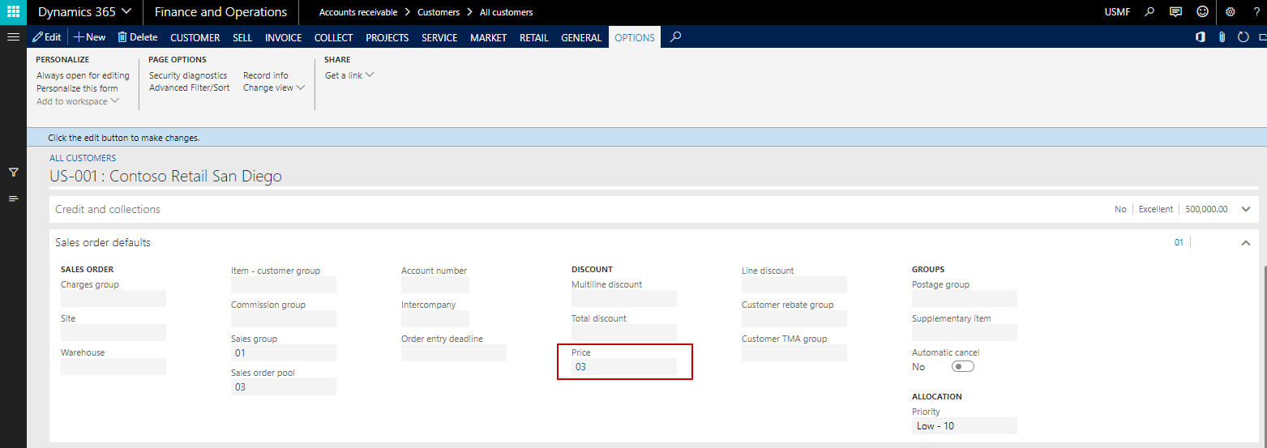Show the list icon in sidebar
The image size is (1267, 448).
coord(13,198)
